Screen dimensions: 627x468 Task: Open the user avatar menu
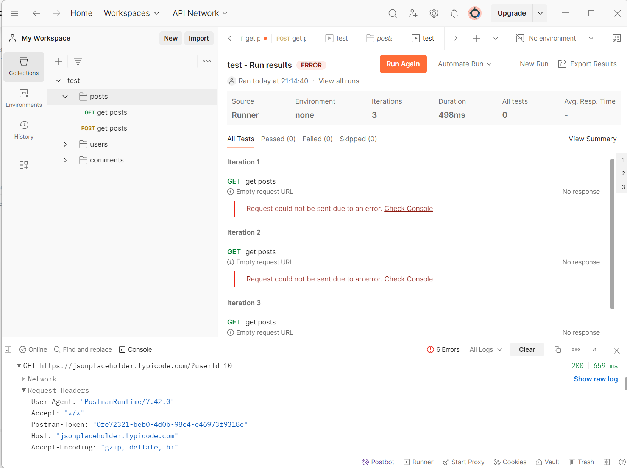(x=475, y=13)
